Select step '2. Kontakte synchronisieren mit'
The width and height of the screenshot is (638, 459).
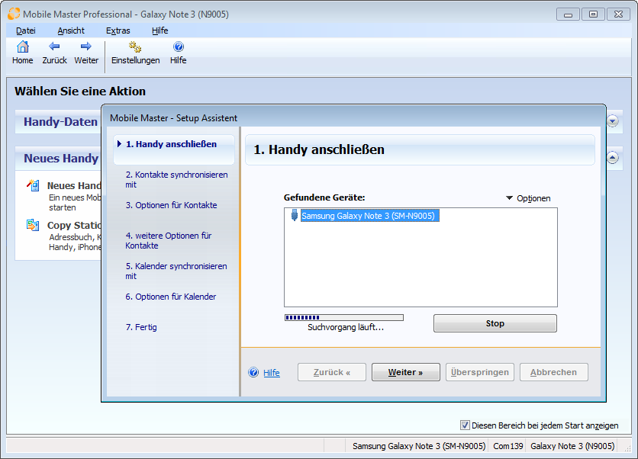(176, 179)
